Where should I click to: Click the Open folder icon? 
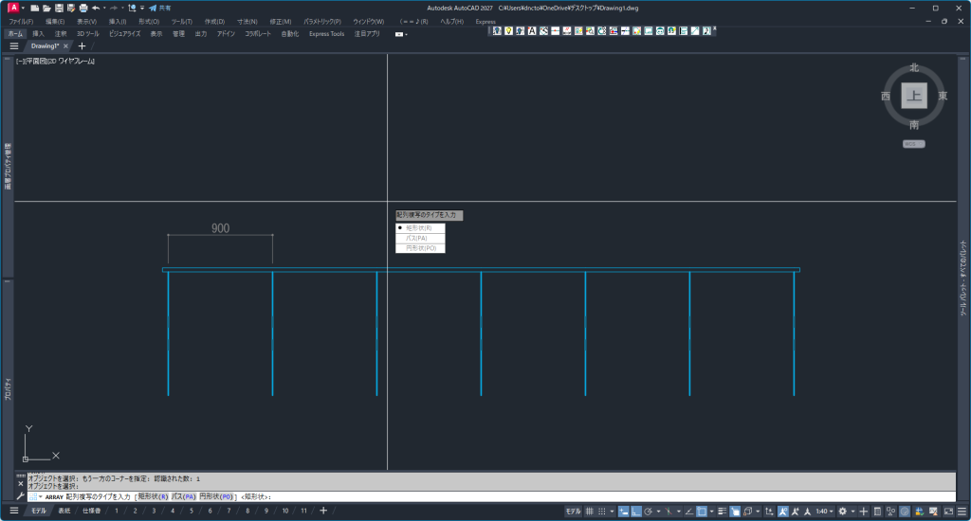pos(46,8)
